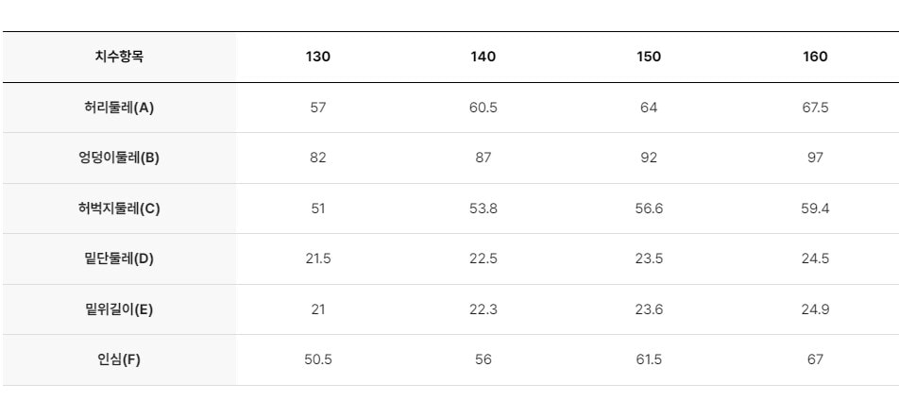This screenshot has width=899, height=417.
Task: Click waist value 57 for size 130
Action: (x=317, y=108)
